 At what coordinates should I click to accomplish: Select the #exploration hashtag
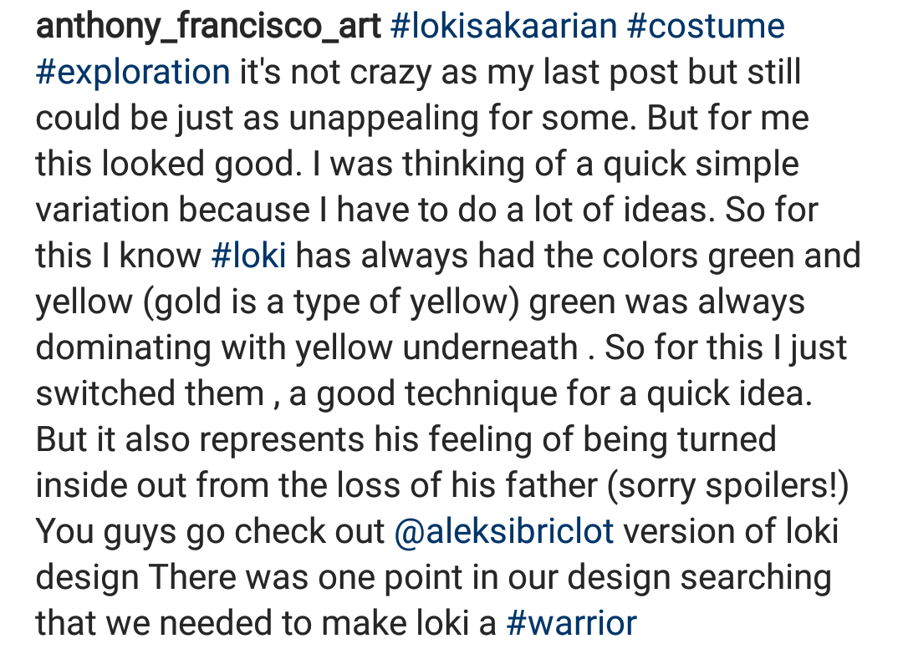[x=133, y=73]
